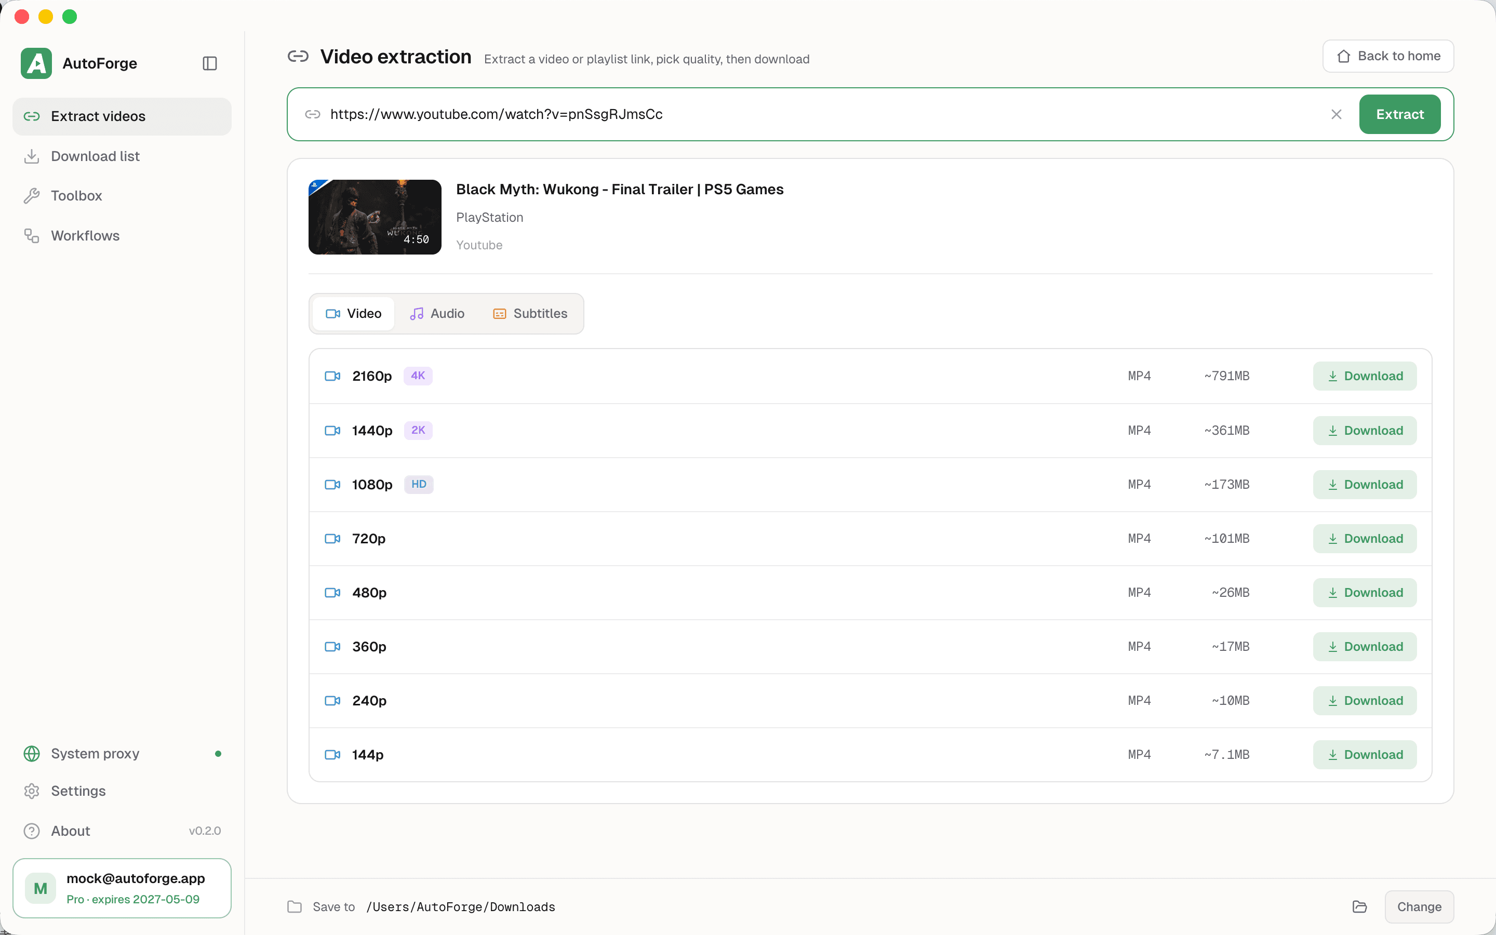Download the 480p video
1496x935 pixels.
pos(1365,592)
